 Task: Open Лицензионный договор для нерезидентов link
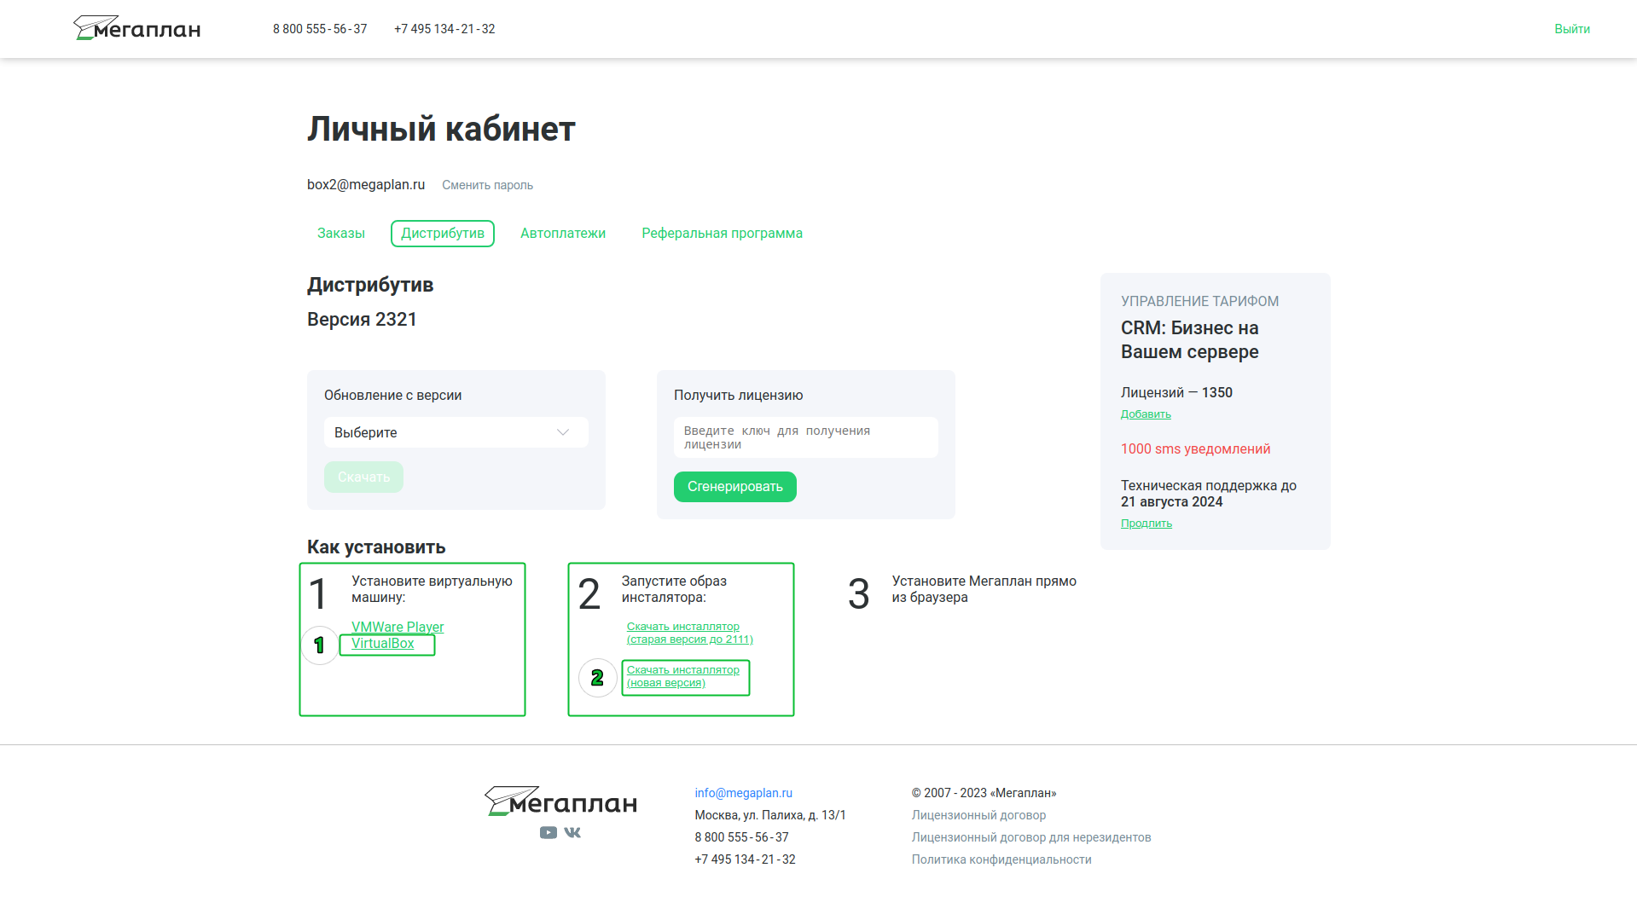[1031, 837]
